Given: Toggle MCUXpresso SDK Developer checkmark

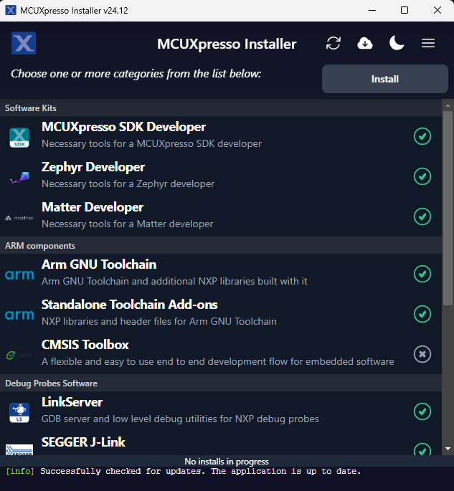Looking at the screenshot, I should (422, 136).
